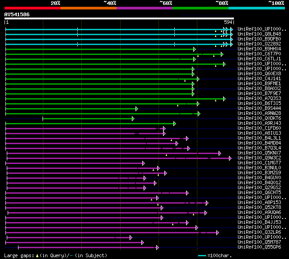Click the cyan alignment bar for UniRef100_B9DFB0
Viewport: 289px width, 259px height.
point(118,39)
